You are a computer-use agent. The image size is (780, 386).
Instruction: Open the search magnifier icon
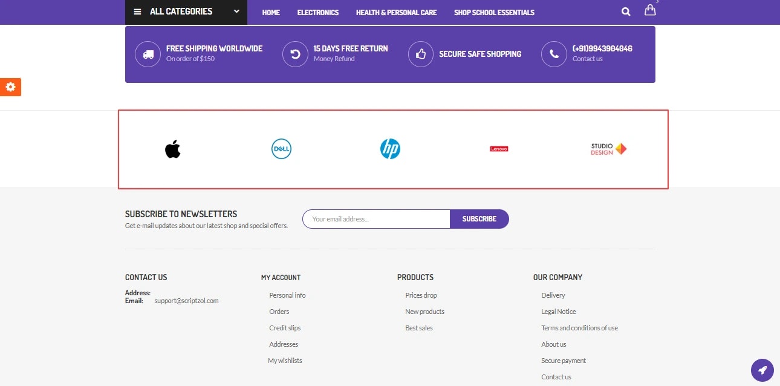(x=626, y=11)
